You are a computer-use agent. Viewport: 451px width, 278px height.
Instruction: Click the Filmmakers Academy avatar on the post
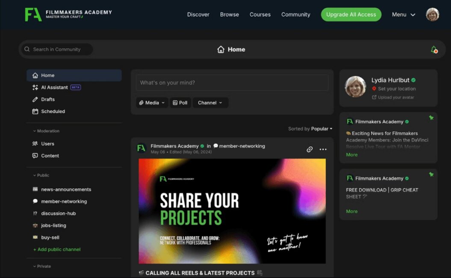[141, 148]
